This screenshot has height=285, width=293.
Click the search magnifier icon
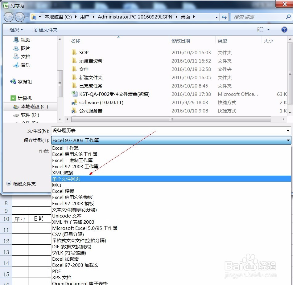pos(288,17)
